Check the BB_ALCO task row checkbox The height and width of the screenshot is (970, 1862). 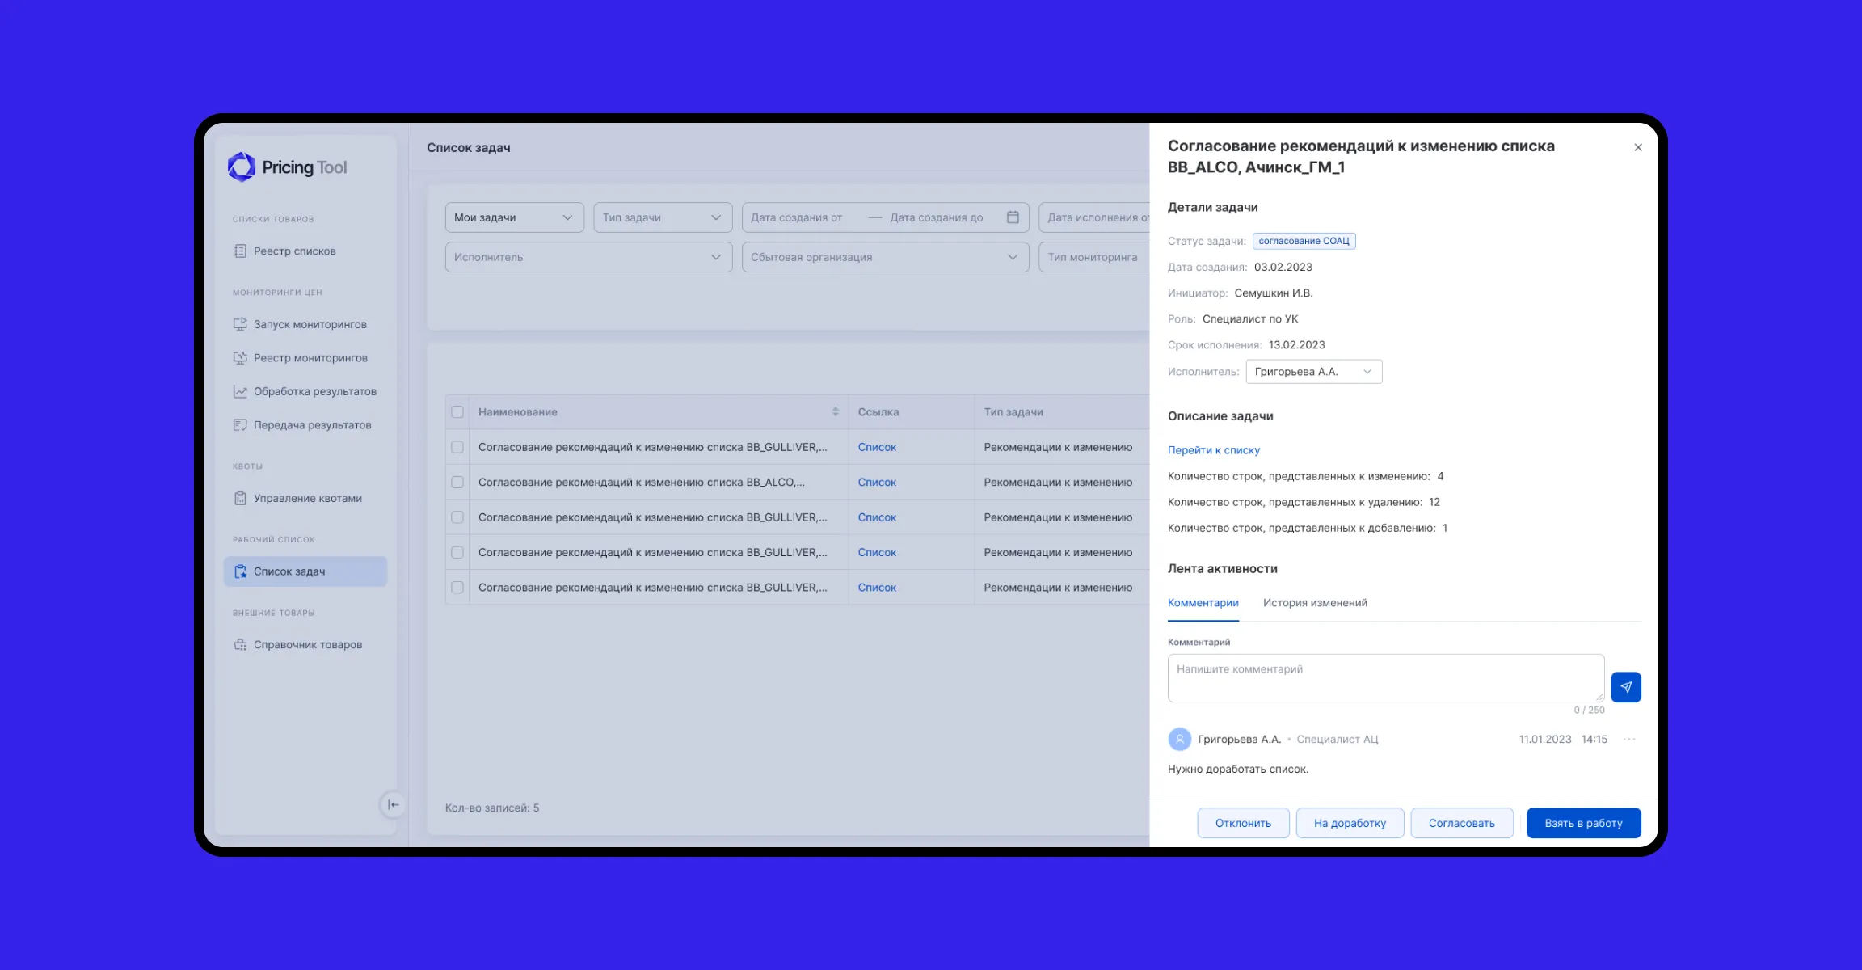[457, 483]
